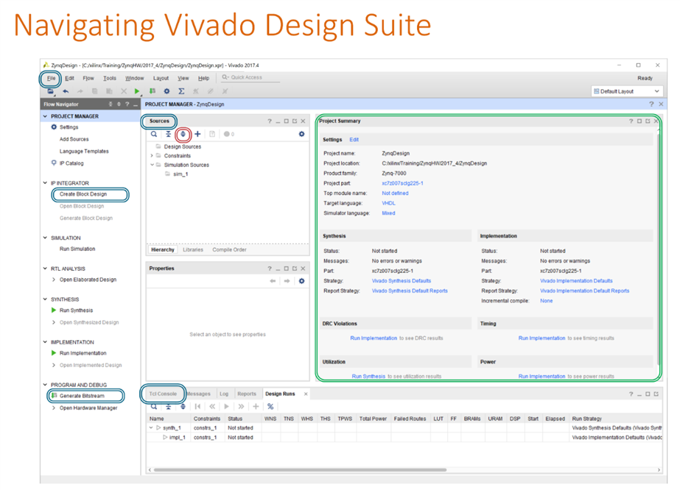Expand the Constraints folder in Sources
The image size is (680, 490).
(x=152, y=156)
